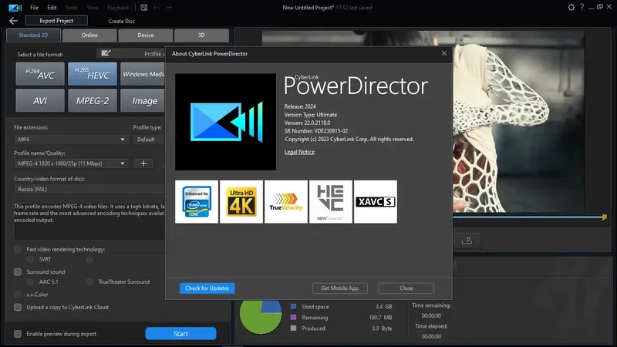Image resolution: width=617 pixels, height=347 pixels.
Task: Click Get Mobile App button
Action: click(340, 288)
